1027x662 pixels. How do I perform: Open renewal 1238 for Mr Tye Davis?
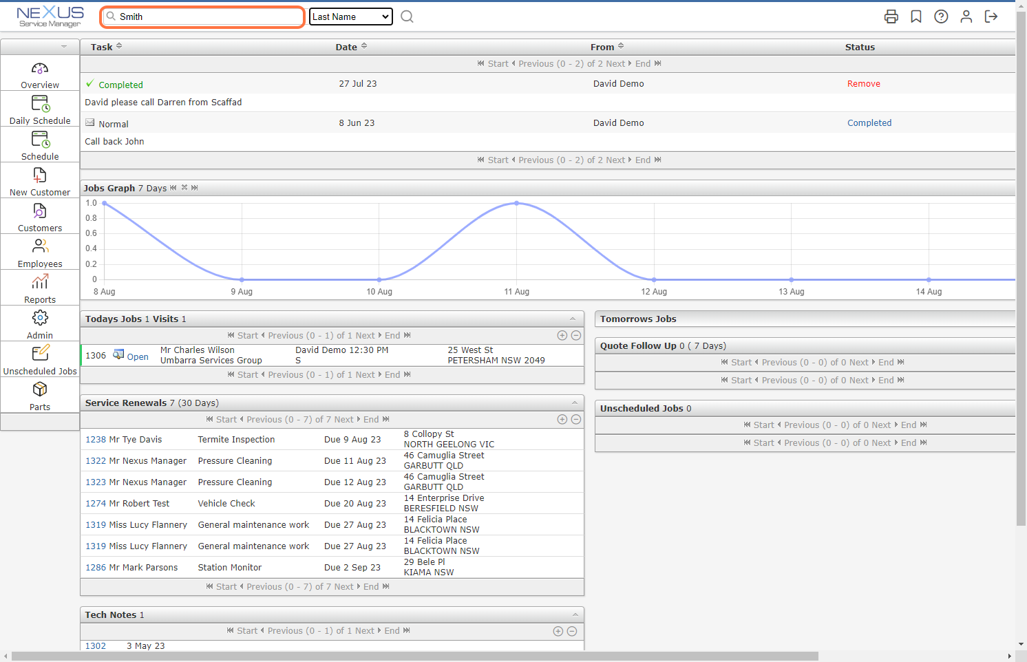click(x=95, y=439)
